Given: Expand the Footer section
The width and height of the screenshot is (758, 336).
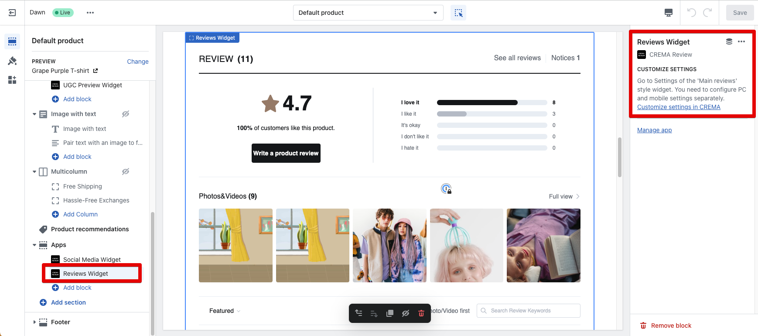Looking at the screenshot, I should tap(34, 322).
